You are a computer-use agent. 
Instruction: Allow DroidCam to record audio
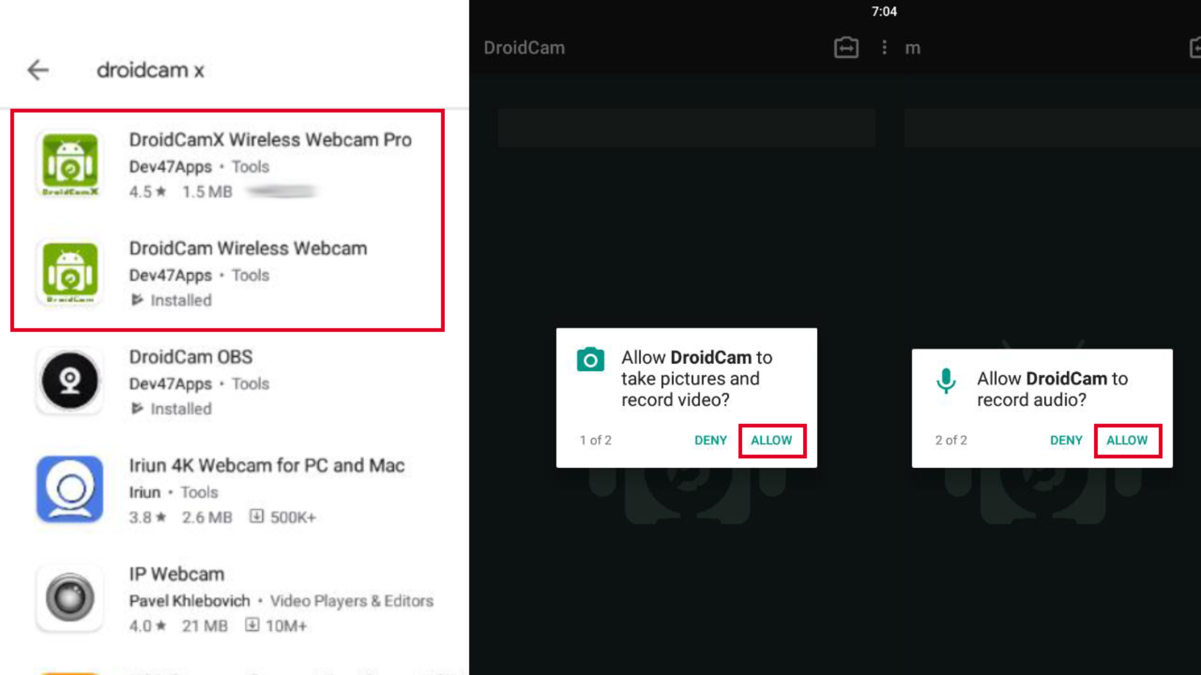(1127, 441)
